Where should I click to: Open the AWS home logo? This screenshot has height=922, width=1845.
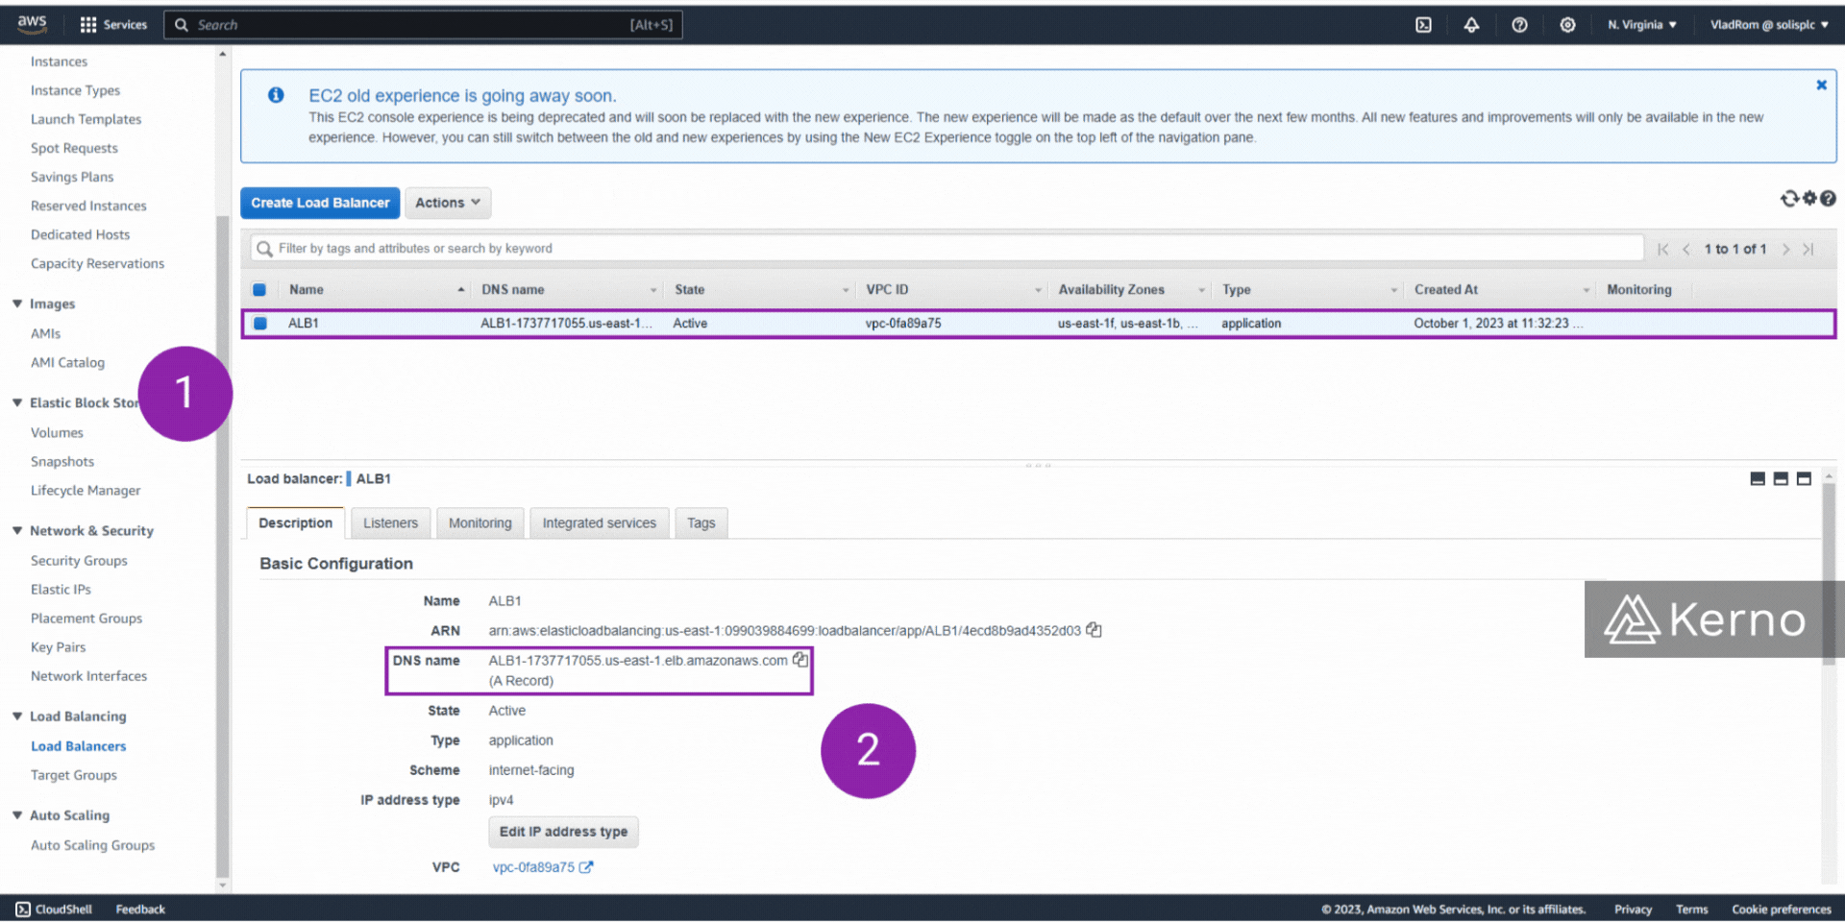tap(32, 24)
